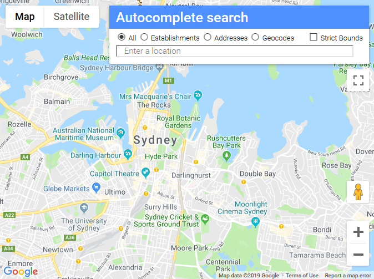The height and width of the screenshot is (279, 374).
Task: Enable the Strict Bounds checkbox
Action: coord(314,37)
